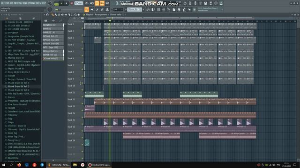Open Telegram from the Windows taskbar
This screenshot has width=300, height=168.
(42, 165)
